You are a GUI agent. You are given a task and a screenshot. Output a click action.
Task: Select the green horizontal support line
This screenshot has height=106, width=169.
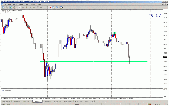click(94, 62)
